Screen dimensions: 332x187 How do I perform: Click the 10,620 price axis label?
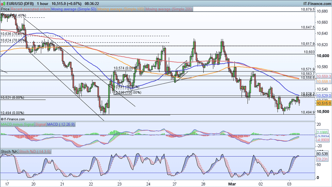click(323, 45)
